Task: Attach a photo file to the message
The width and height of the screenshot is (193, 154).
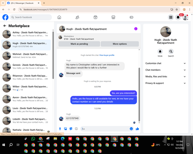Action: pyautogui.click(x=66, y=129)
